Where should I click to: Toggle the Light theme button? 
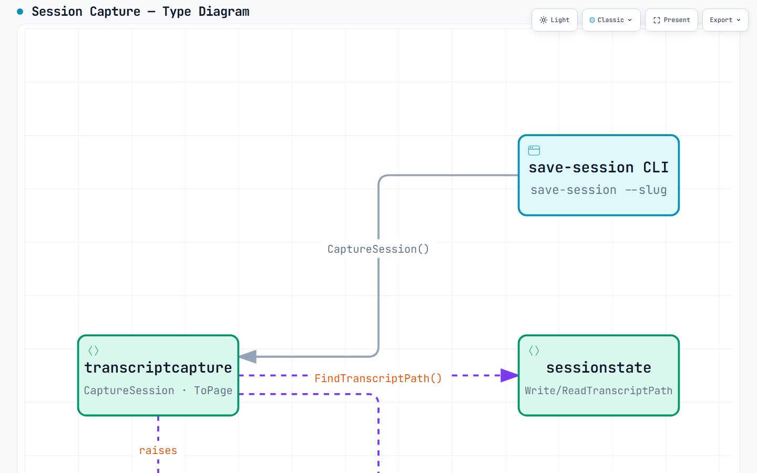pos(555,20)
